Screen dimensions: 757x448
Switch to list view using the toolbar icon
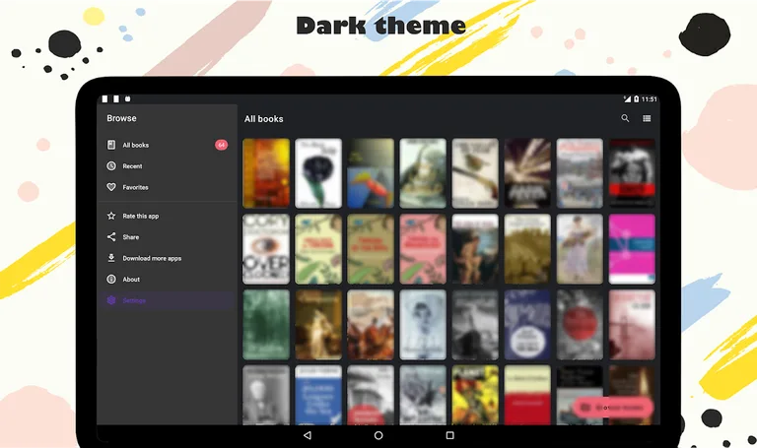[647, 118]
